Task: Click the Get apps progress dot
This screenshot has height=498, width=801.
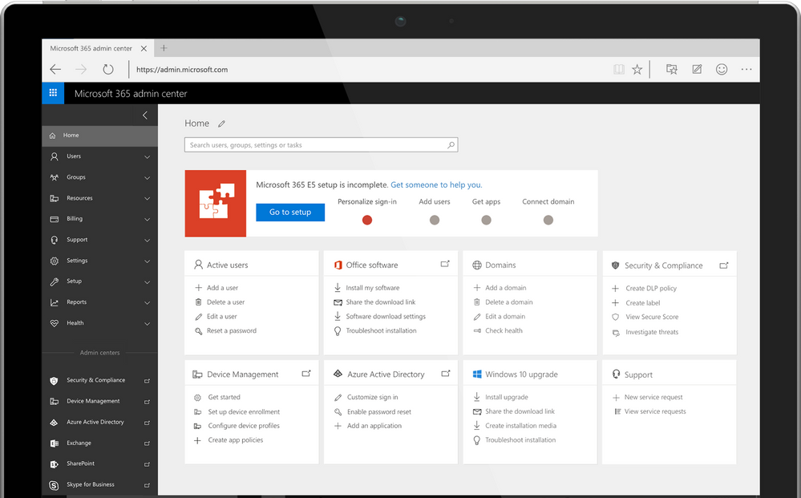Action: coord(487,221)
